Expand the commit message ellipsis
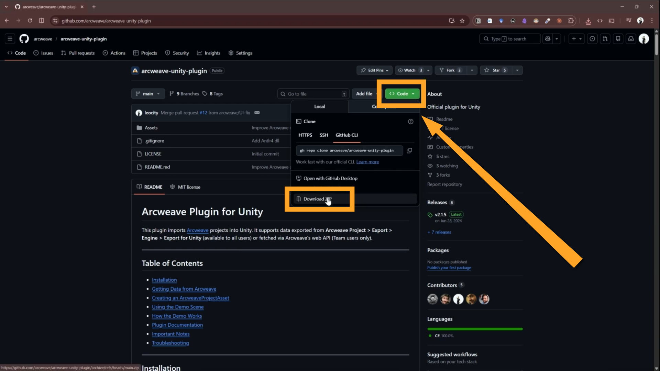 coord(257,113)
